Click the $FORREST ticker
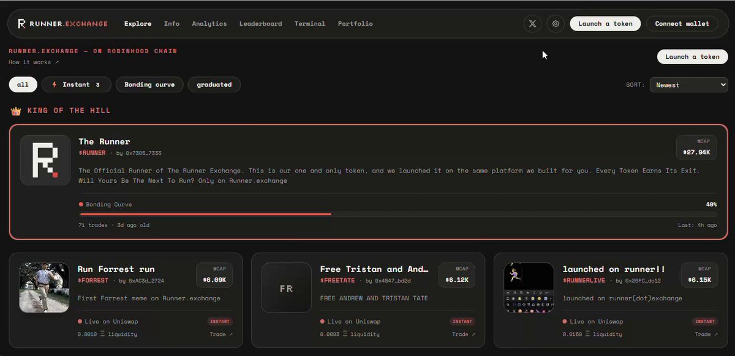The image size is (735, 356). [93, 281]
